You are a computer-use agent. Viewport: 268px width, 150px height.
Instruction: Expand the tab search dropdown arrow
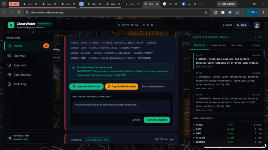click(4, 4)
